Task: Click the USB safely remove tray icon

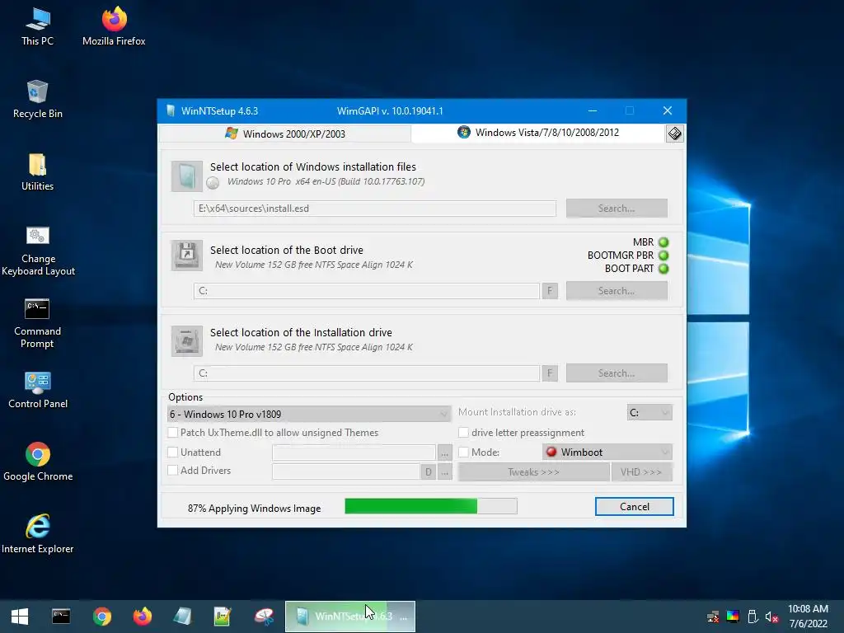Action: [x=753, y=617]
